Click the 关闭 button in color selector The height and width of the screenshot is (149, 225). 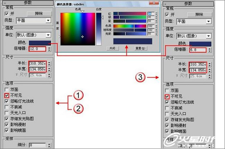click(112, 48)
